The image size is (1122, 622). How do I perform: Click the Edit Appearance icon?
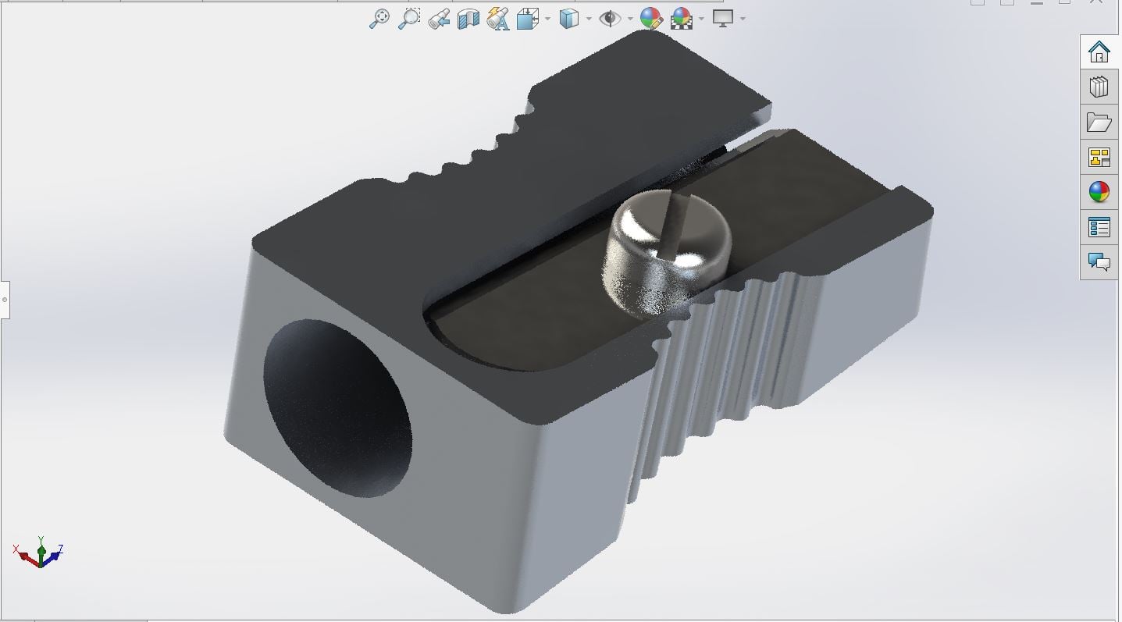tap(651, 19)
